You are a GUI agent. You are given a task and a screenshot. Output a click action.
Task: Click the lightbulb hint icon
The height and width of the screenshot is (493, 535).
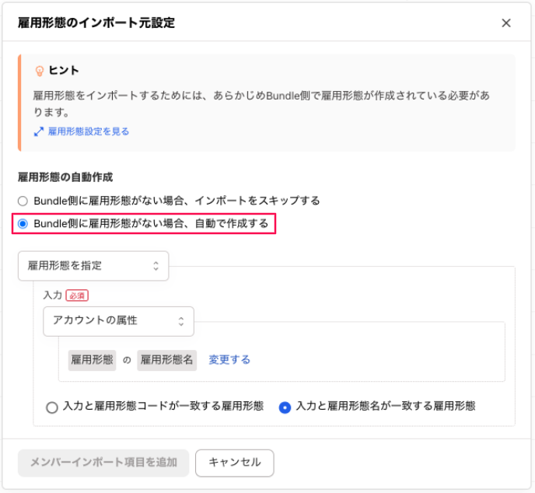40,71
